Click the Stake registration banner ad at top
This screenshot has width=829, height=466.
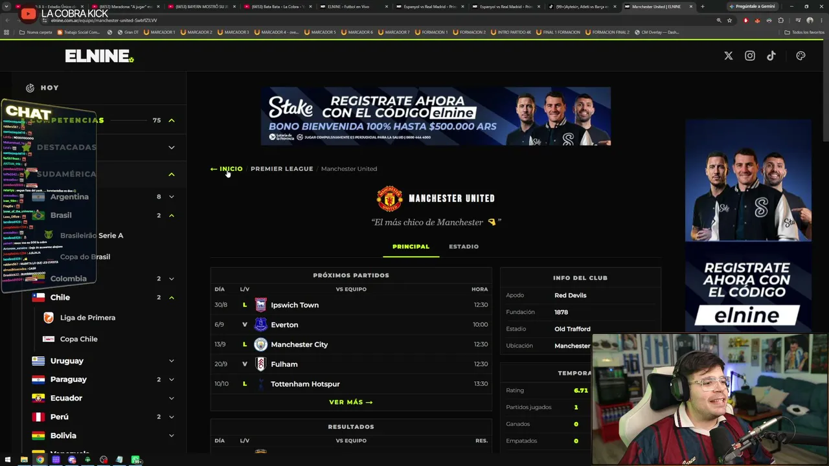[x=436, y=116]
